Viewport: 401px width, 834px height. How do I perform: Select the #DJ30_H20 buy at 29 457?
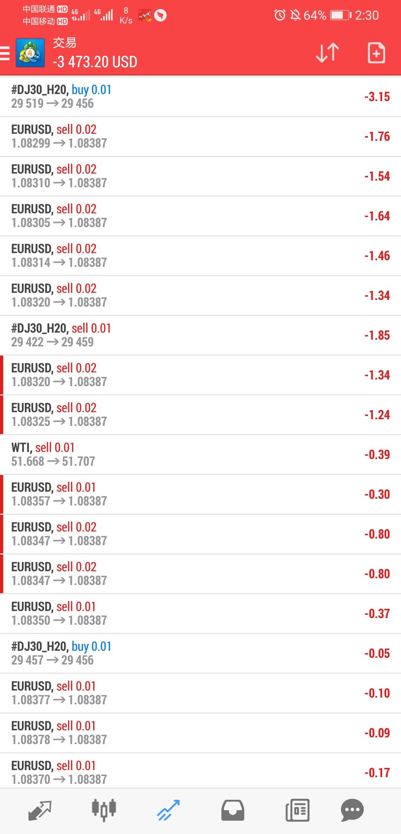point(200,653)
